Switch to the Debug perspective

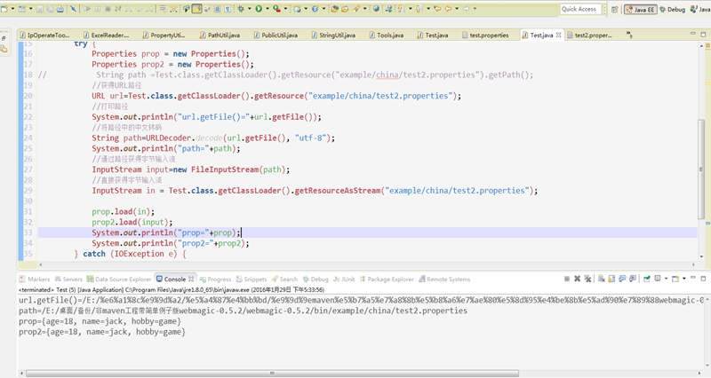click(x=672, y=9)
